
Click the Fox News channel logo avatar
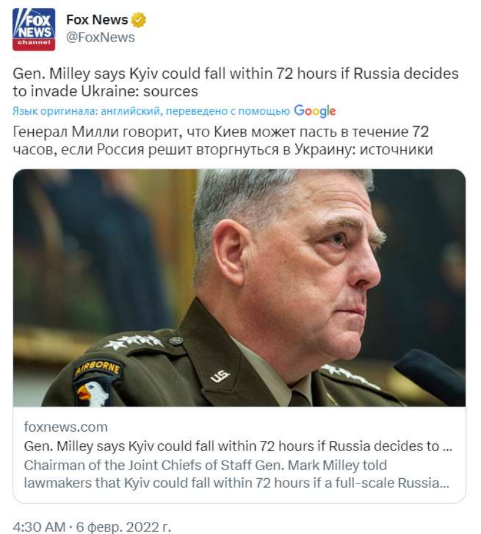[34, 29]
